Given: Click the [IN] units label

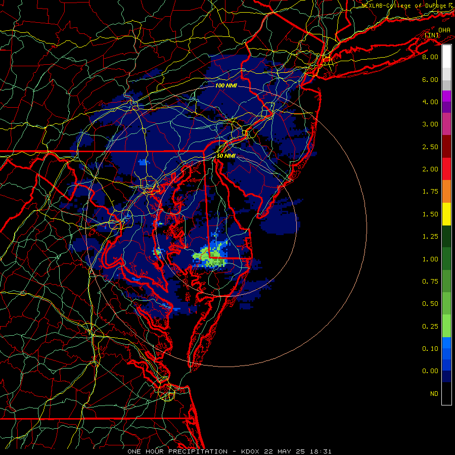Looking at the screenshot, I should pos(432,35).
